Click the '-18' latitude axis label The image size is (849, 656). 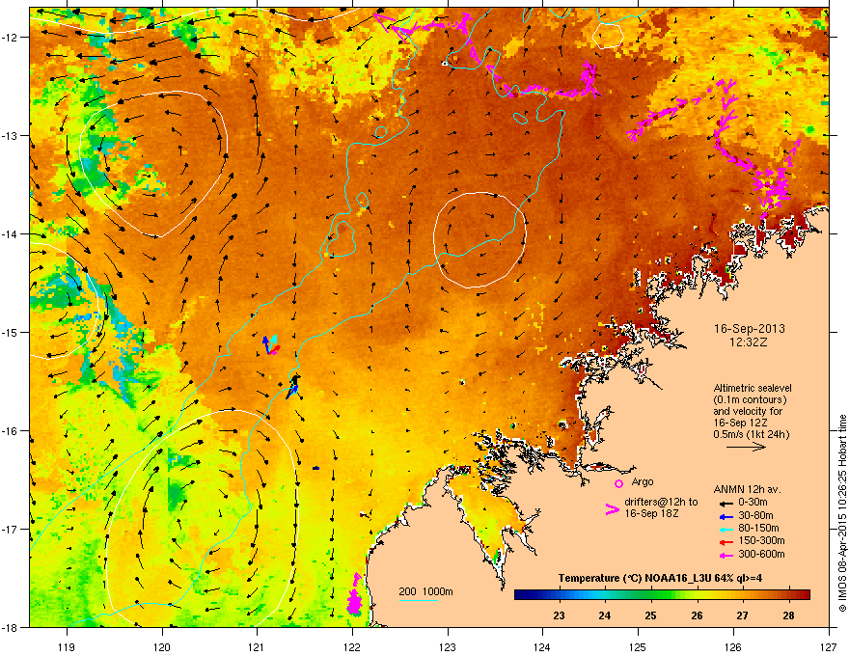point(10,627)
